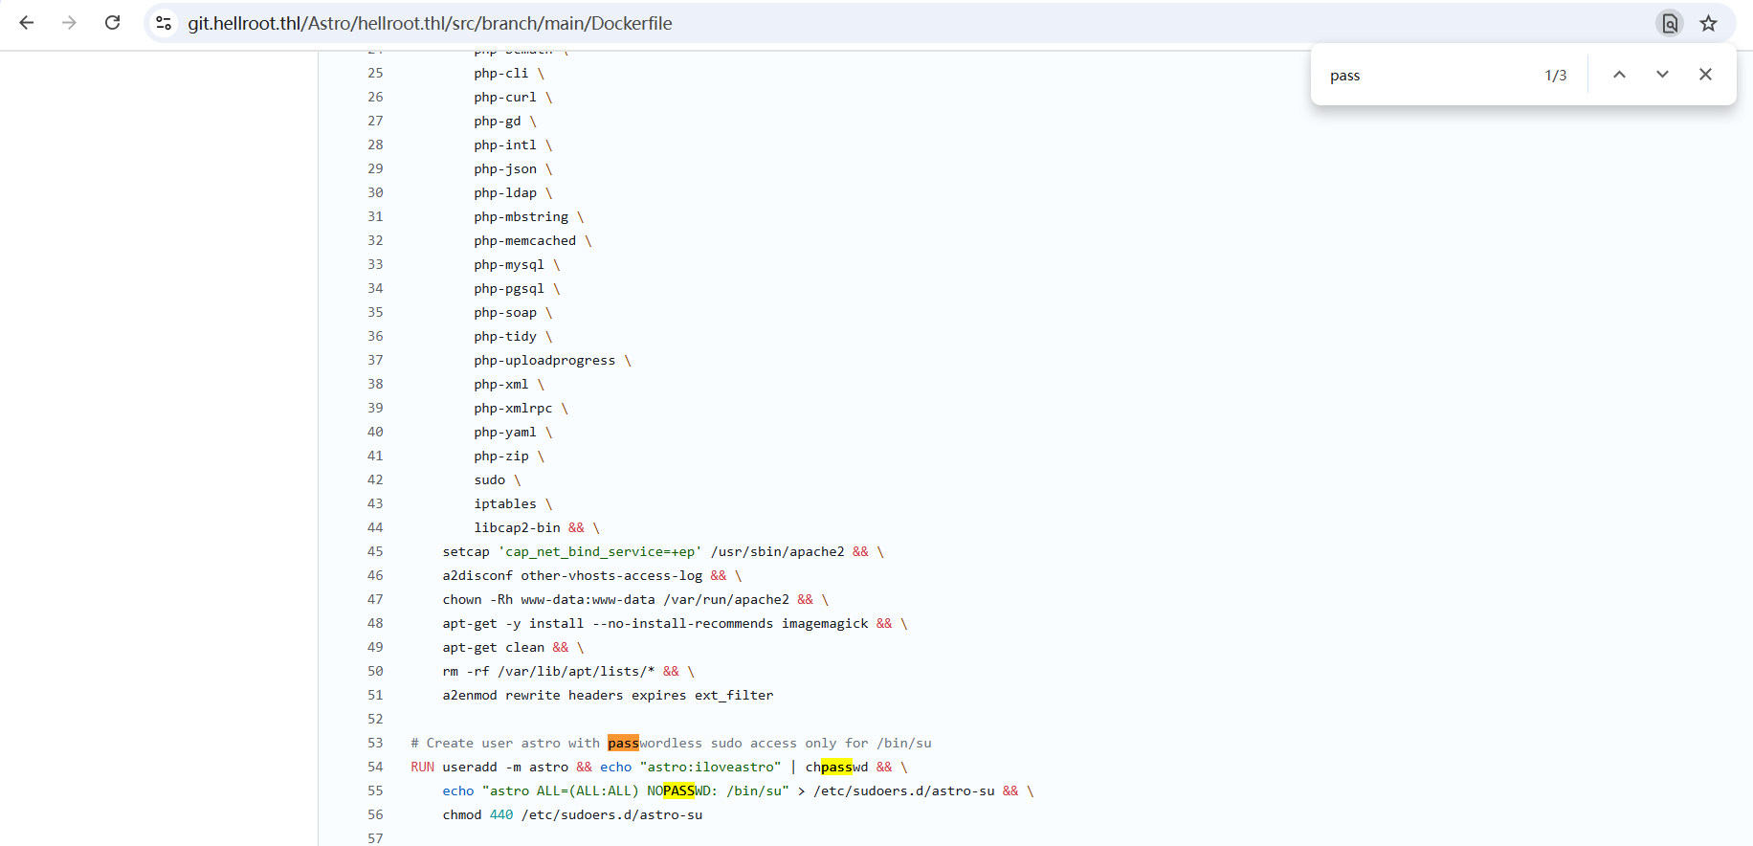Click '/usr/sbin/apache2' path text

(x=778, y=551)
